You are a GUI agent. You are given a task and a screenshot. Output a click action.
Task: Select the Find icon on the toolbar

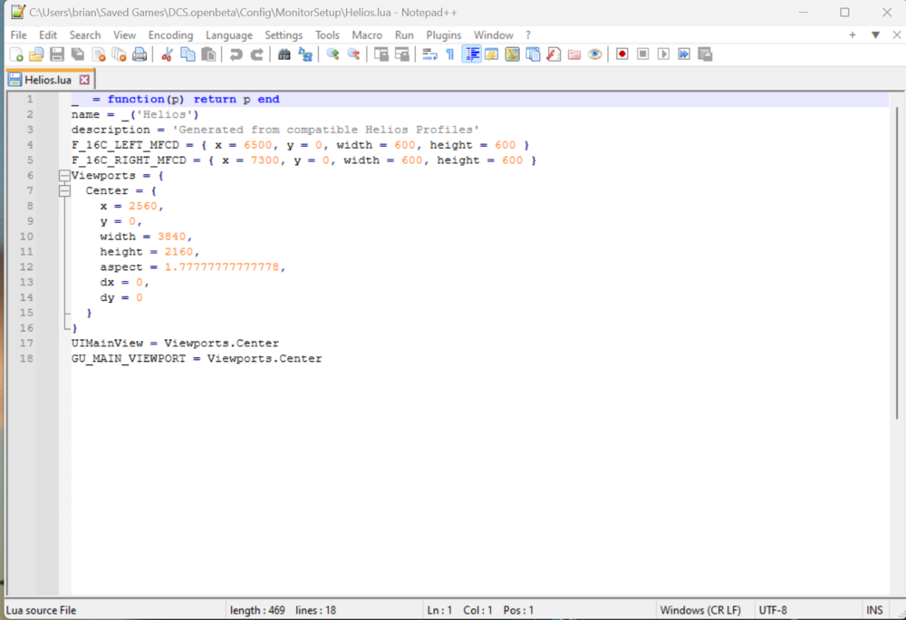[284, 54]
